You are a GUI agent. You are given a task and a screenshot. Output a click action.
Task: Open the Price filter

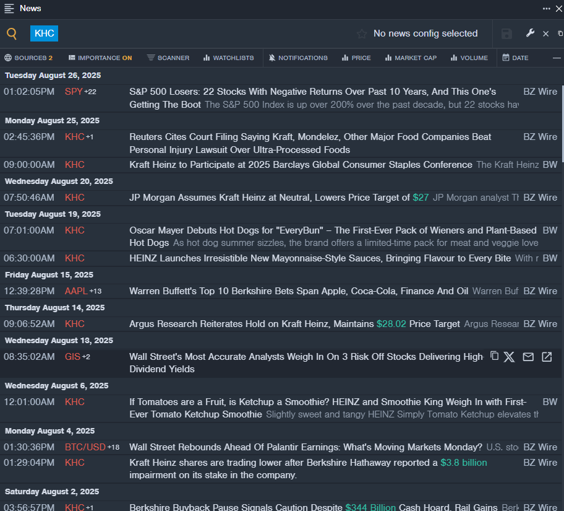356,58
